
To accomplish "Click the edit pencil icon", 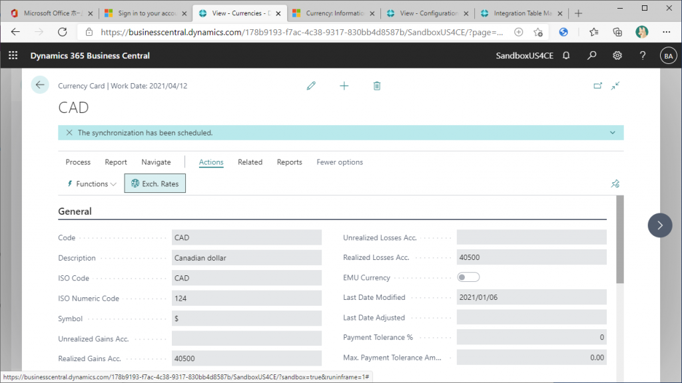I will (x=311, y=86).
